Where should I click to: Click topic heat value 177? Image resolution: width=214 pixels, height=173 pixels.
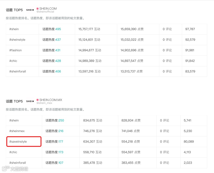point(61,142)
